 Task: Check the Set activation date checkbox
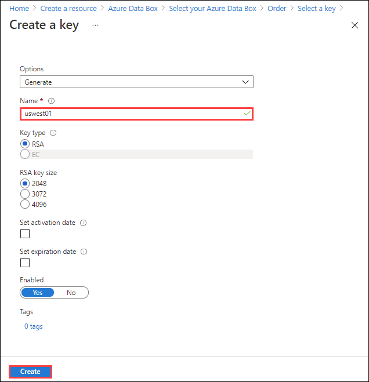pyautogui.click(x=25, y=234)
